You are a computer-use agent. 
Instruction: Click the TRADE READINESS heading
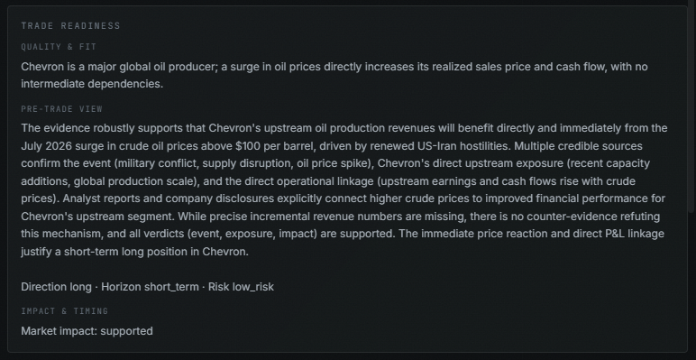(x=70, y=26)
